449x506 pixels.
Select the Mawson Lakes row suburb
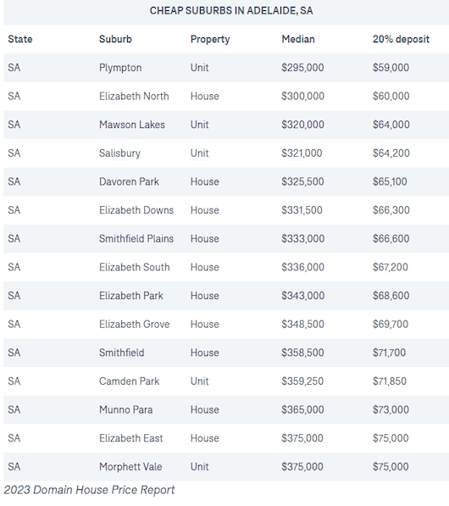click(x=131, y=125)
